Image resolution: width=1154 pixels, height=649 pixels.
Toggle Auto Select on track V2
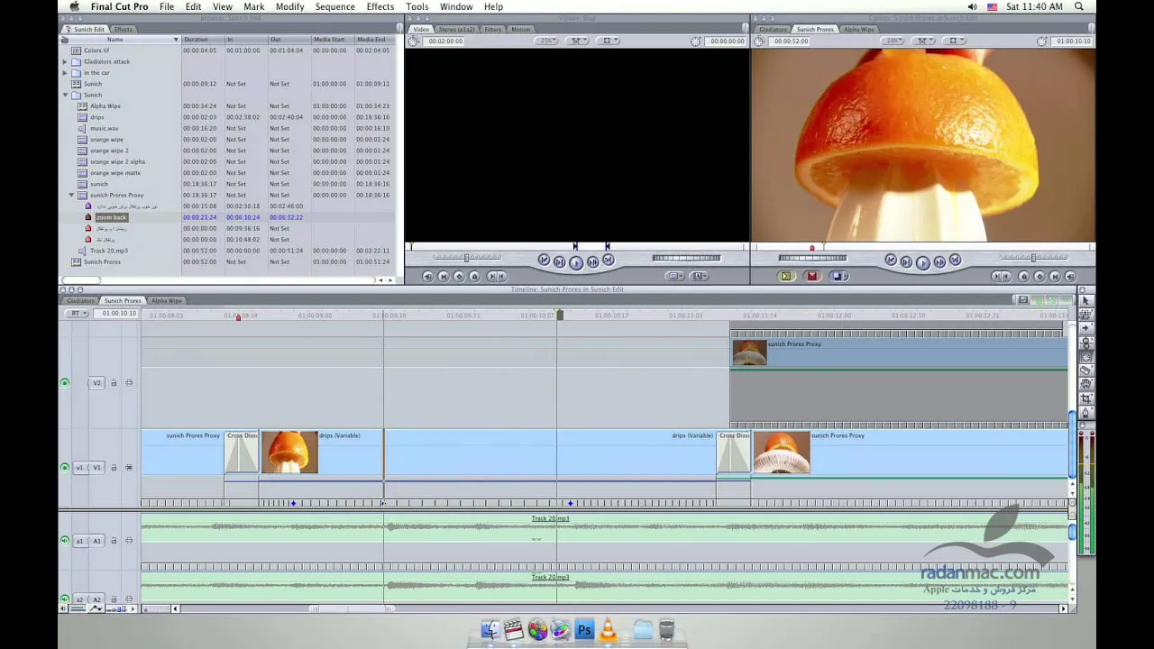[129, 383]
